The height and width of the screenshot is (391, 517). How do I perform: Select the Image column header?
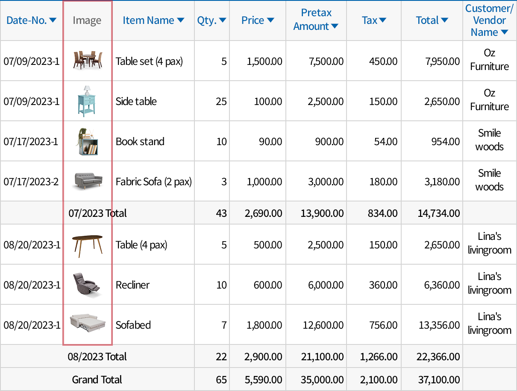click(x=87, y=20)
